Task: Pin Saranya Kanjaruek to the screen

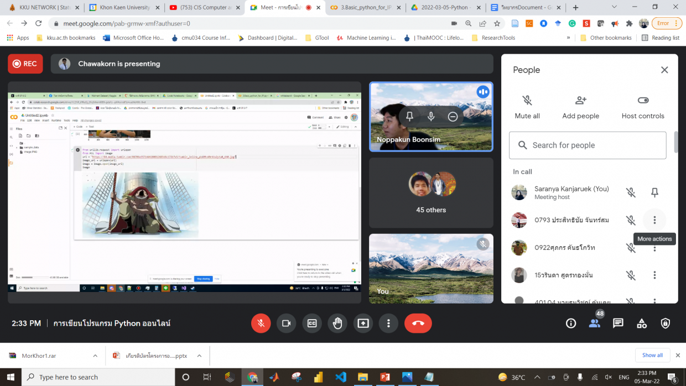Action: [x=654, y=192]
